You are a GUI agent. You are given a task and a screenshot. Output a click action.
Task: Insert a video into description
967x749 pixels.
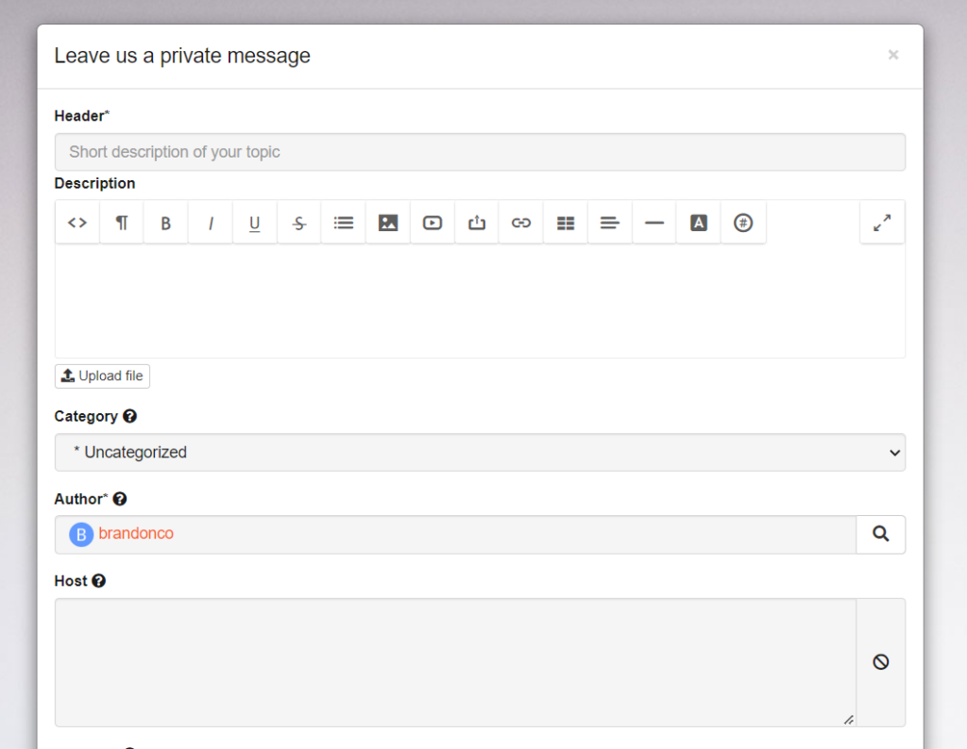coord(433,223)
